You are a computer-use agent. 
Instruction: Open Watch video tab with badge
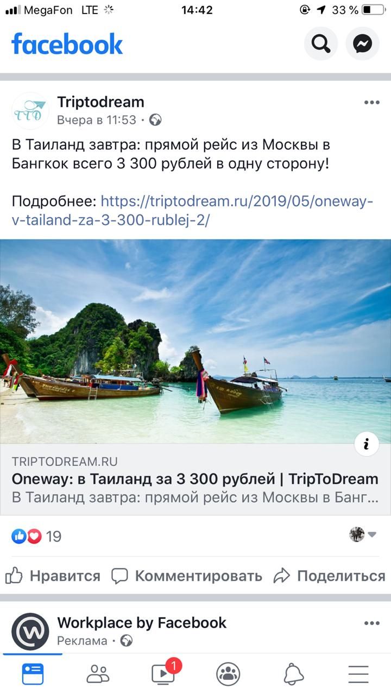164,673
